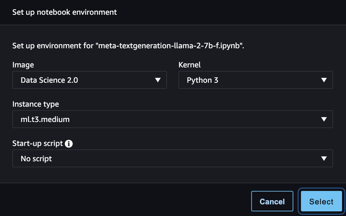
Task: Click the "Python 3" value text
Action: pyautogui.click(x=202, y=80)
